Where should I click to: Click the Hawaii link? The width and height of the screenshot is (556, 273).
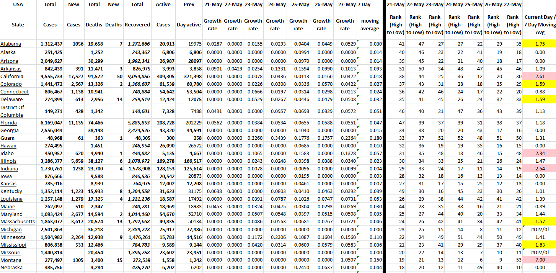click(9, 145)
